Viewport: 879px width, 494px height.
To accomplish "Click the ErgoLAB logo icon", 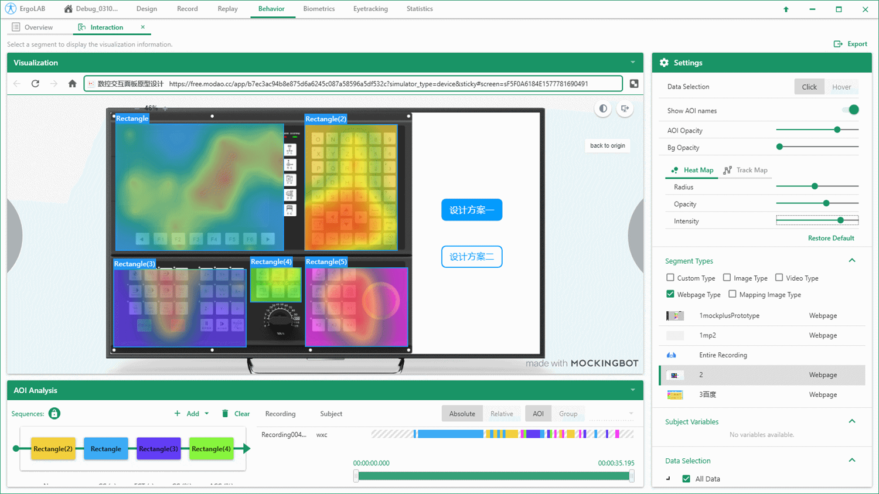I will click(x=11, y=9).
